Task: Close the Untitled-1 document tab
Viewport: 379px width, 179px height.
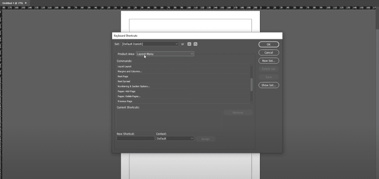Action: (x=26, y=3)
